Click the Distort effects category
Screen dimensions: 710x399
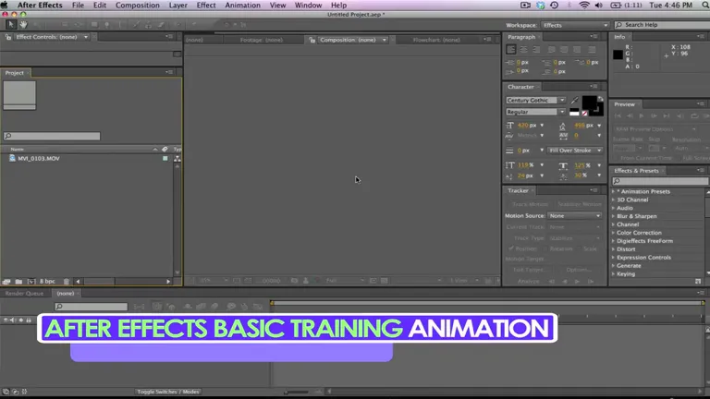[626, 249]
